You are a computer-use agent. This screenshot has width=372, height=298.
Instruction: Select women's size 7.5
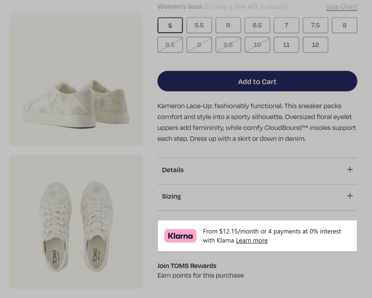[315, 25]
